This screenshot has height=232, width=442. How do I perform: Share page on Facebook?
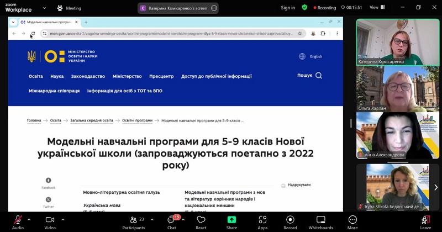[49, 183]
